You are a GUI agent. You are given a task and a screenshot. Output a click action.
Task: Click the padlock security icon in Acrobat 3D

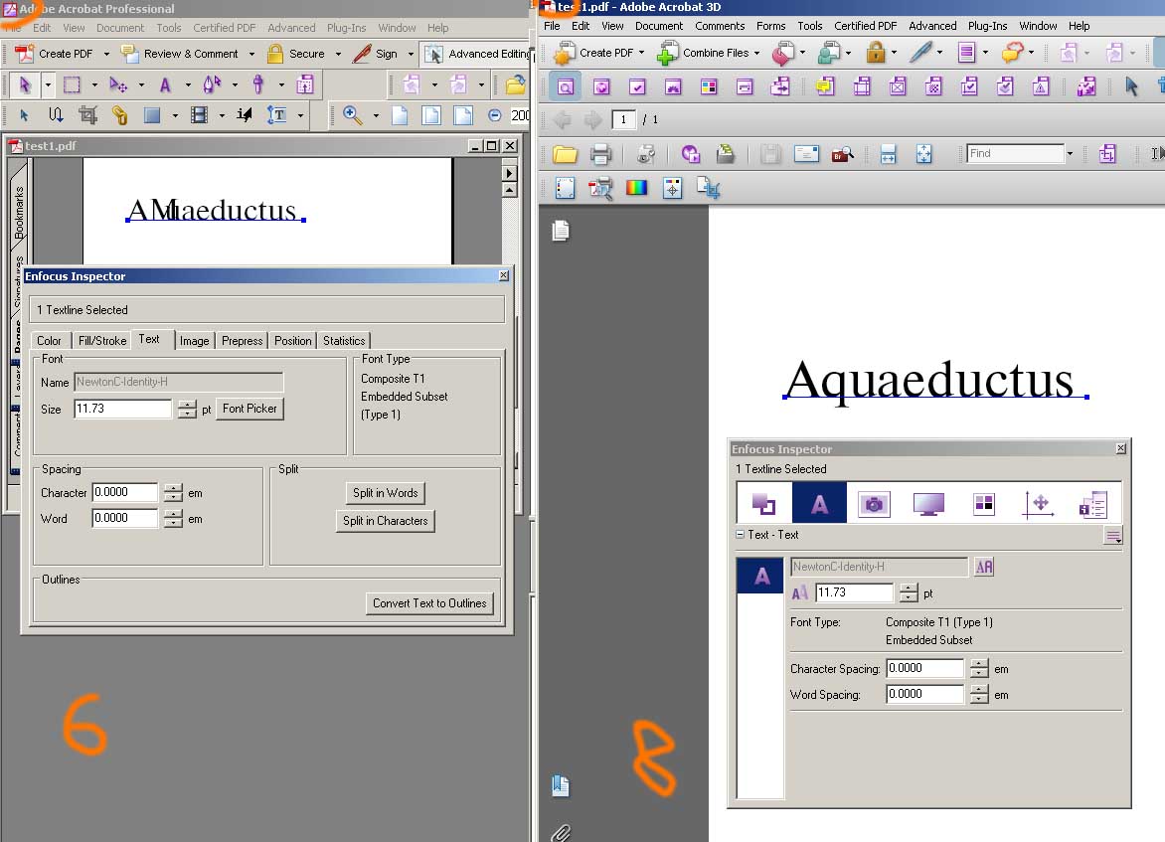(x=876, y=53)
